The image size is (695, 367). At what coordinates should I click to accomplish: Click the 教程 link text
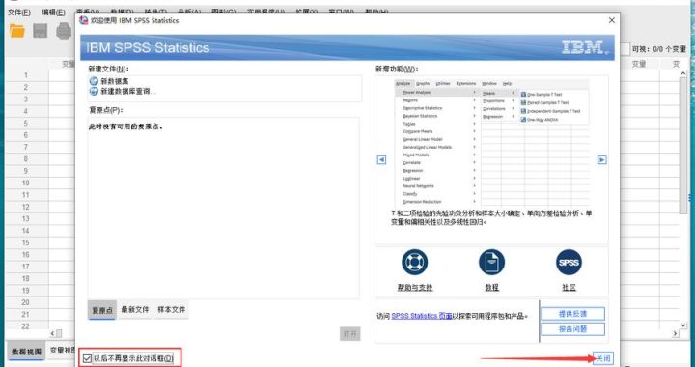pos(491,287)
